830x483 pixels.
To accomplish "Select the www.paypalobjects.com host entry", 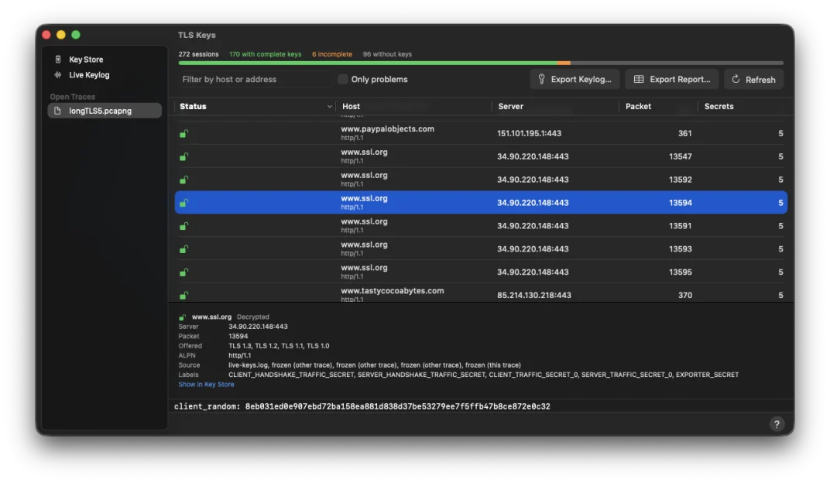I will point(387,129).
